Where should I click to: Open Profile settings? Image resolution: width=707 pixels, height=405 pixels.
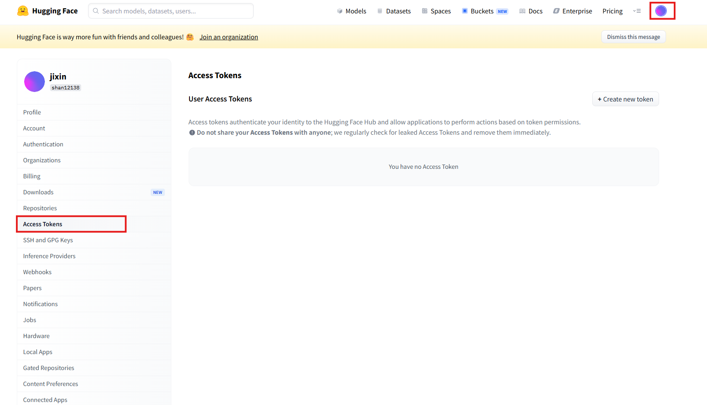point(94,112)
